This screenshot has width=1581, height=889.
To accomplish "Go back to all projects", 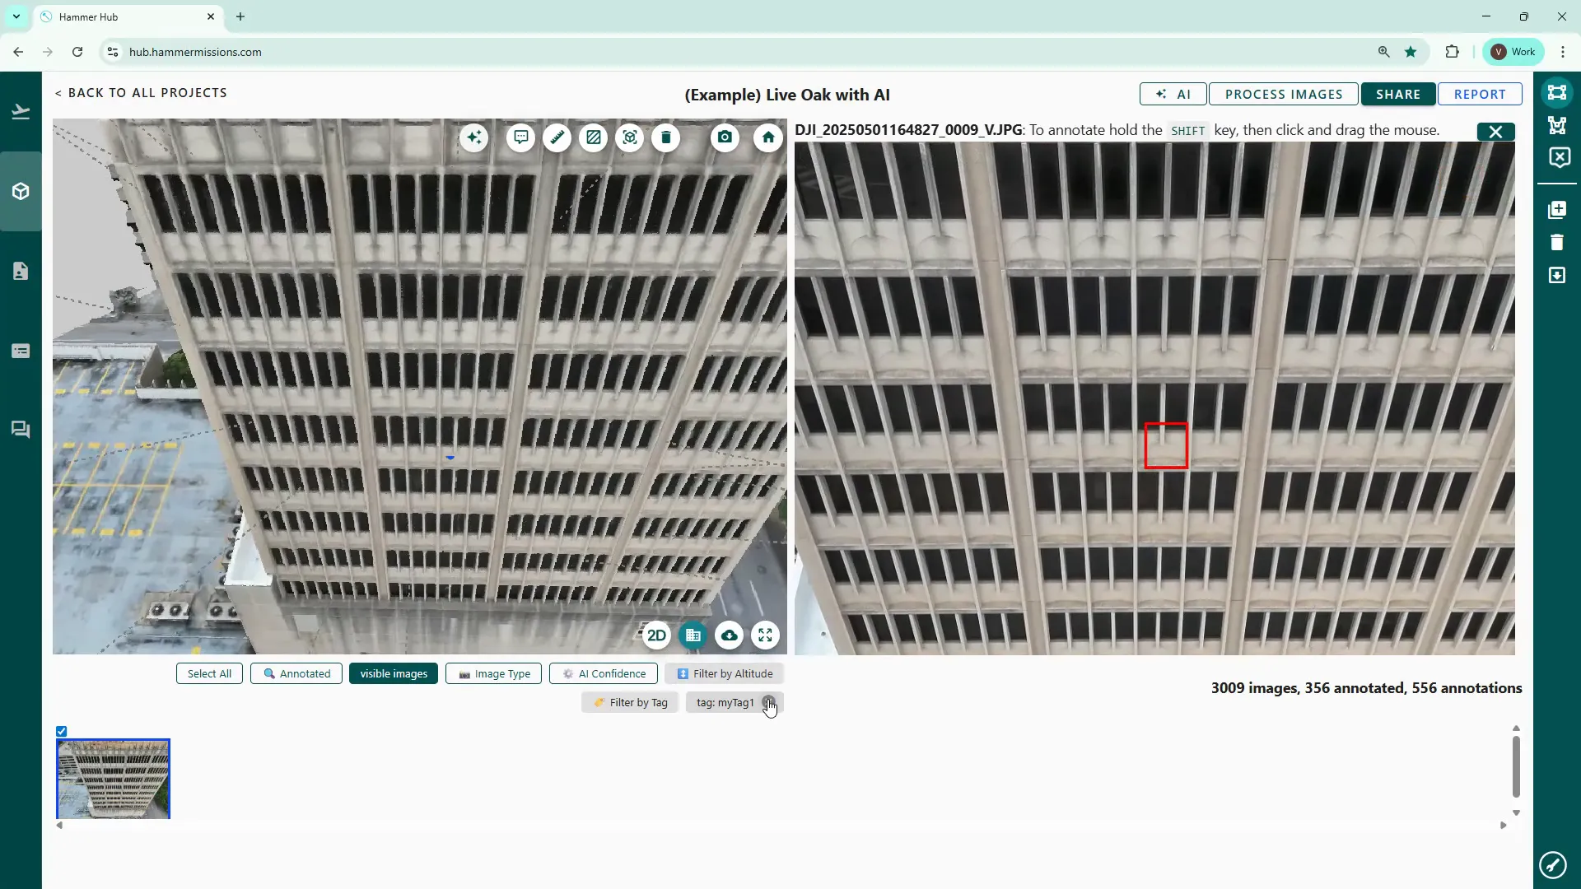I will (x=141, y=93).
